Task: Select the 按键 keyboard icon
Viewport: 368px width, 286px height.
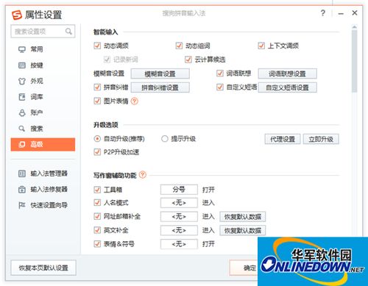Action: click(x=22, y=65)
